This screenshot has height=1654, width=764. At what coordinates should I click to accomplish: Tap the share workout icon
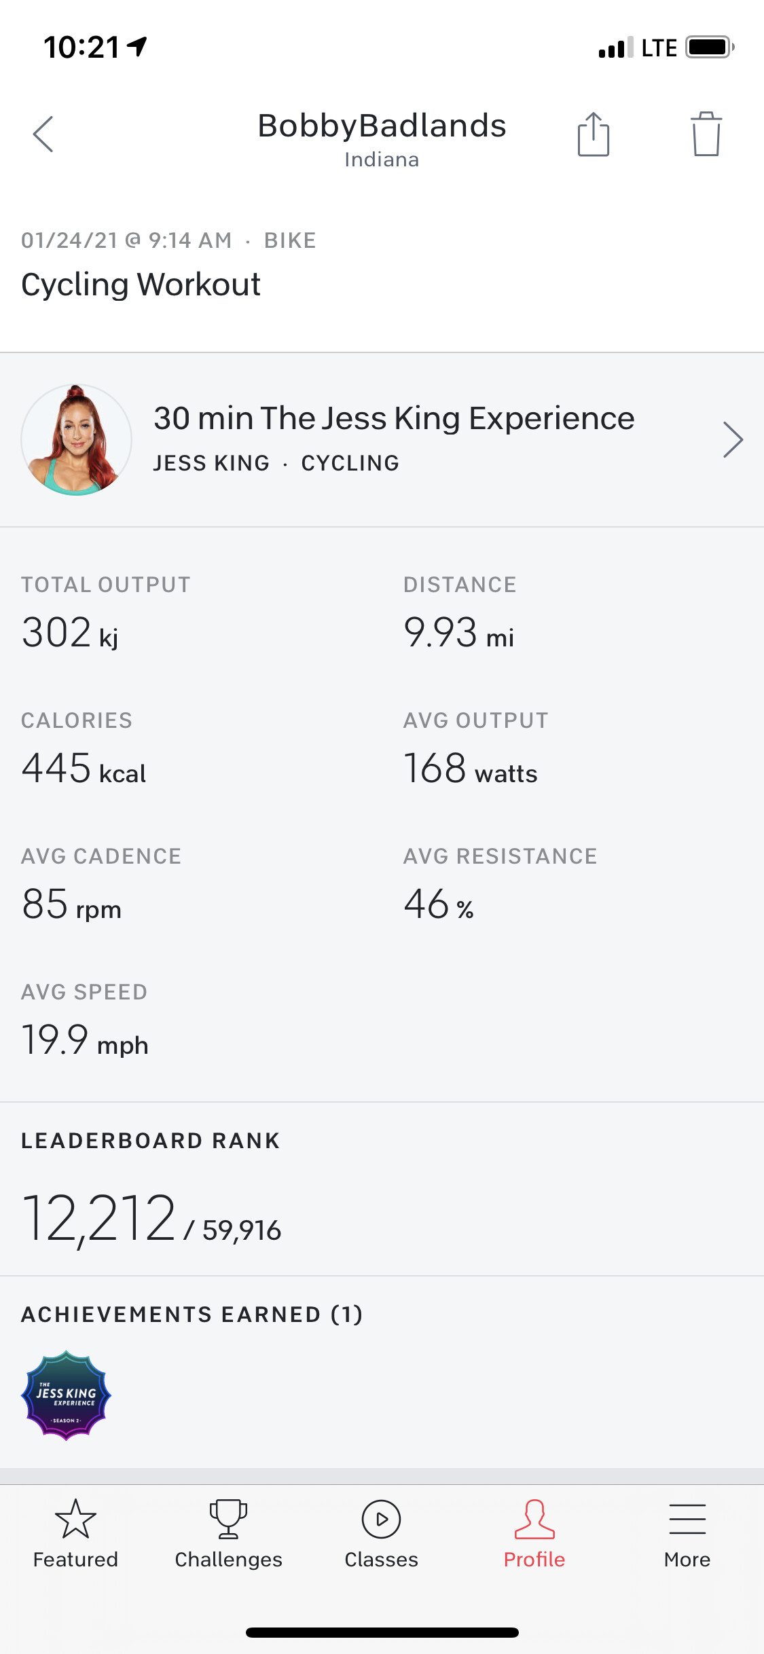(x=593, y=134)
